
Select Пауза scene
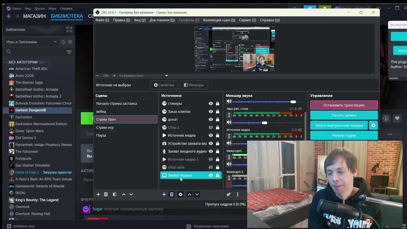pyautogui.click(x=126, y=135)
